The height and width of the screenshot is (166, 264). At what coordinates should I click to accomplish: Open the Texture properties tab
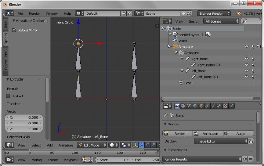225,106
